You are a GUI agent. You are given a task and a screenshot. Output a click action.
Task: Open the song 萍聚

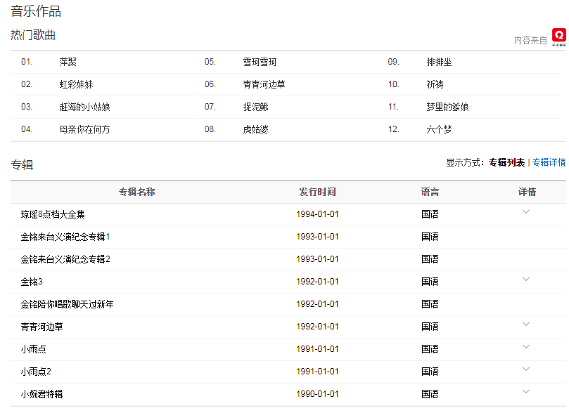[x=68, y=62]
